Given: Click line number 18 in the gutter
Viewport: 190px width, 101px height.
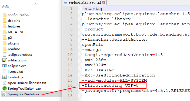Looking at the screenshot, I should (x=70, y=96).
